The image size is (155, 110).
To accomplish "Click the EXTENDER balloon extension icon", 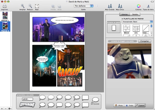I will 95,101.
